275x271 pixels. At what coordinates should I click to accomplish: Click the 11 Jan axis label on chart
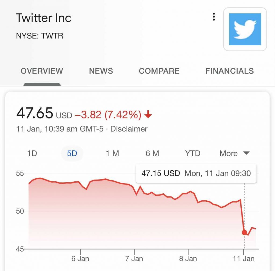point(244,258)
